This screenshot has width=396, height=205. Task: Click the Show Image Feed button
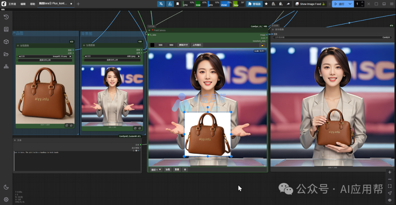310,4
